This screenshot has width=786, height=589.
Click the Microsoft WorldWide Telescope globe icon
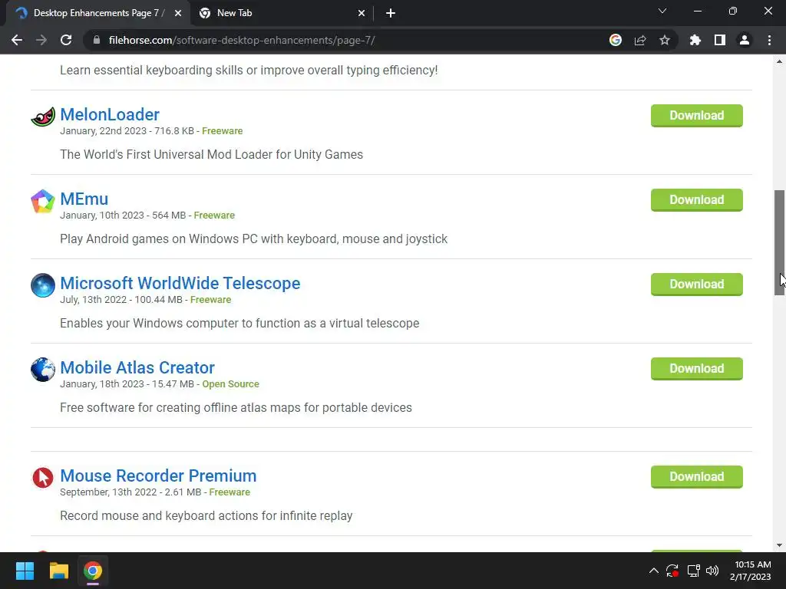click(43, 285)
